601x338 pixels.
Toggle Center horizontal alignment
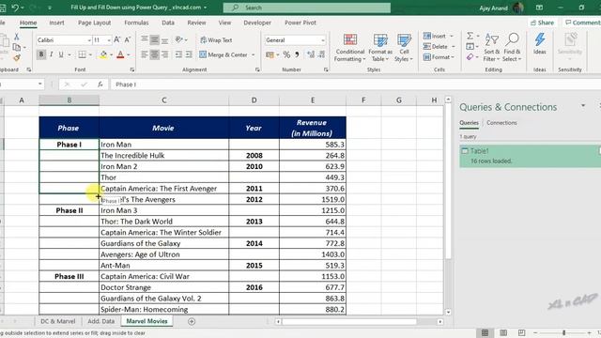[154, 54]
